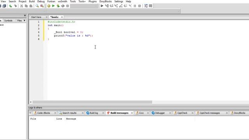
Task: Open the Debug menu
Action: [41, 1]
